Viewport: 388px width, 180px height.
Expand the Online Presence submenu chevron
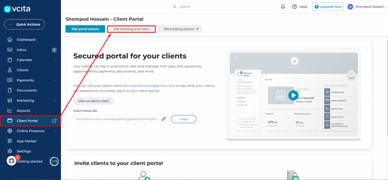pyautogui.click(x=54, y=131)
